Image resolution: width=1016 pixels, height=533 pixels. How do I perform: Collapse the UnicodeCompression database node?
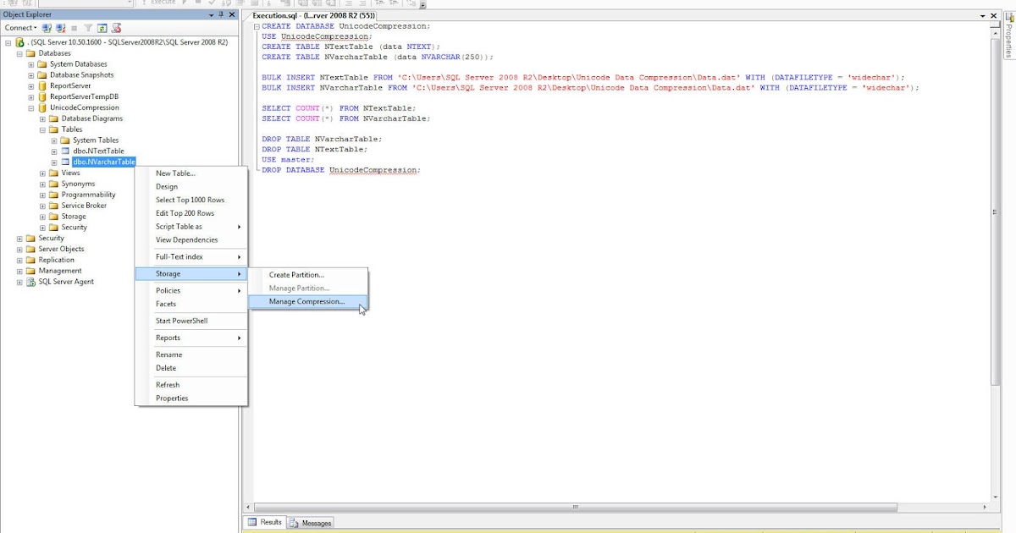30,107
